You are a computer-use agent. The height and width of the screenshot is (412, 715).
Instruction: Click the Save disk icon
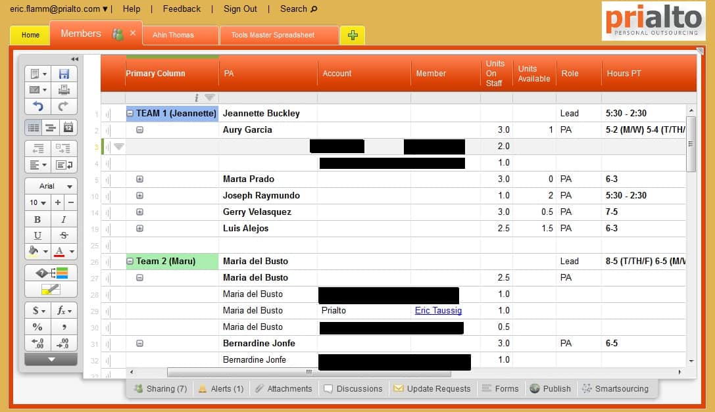(64, 74)
